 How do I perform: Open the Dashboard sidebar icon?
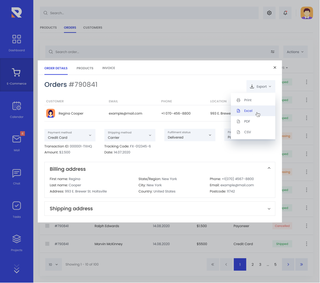(17, 39)
